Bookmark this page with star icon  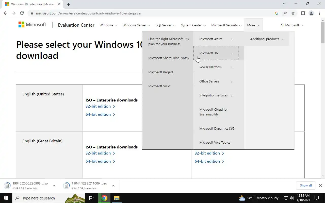293,13
